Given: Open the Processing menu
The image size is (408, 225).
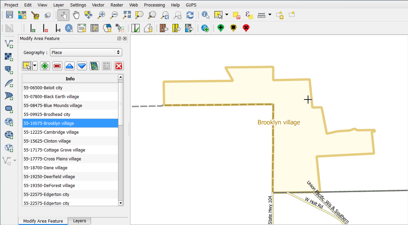Looking at the screenshot, I should click(154, 5).
